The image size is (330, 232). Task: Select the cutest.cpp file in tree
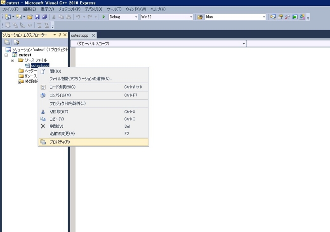tap(40, 66)
